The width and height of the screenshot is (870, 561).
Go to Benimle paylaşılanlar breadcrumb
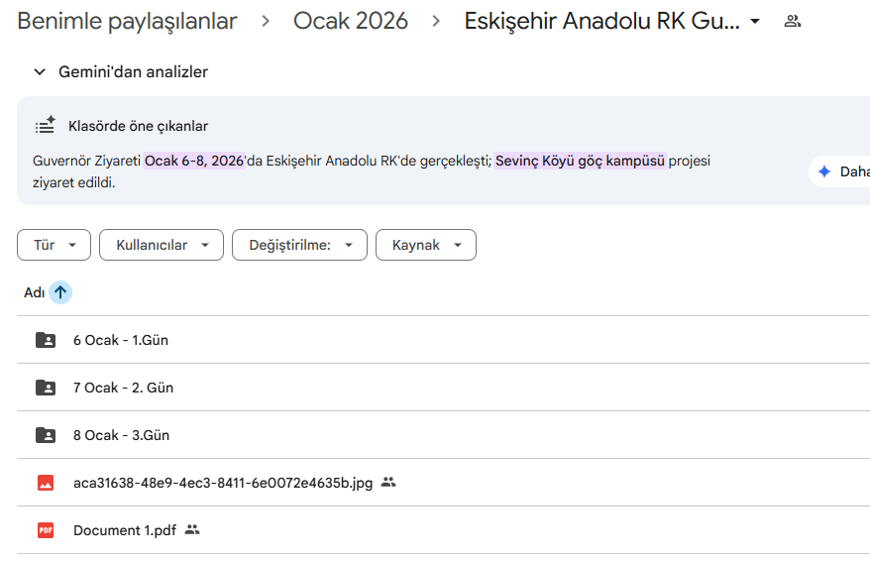click(x=127, y=21)
